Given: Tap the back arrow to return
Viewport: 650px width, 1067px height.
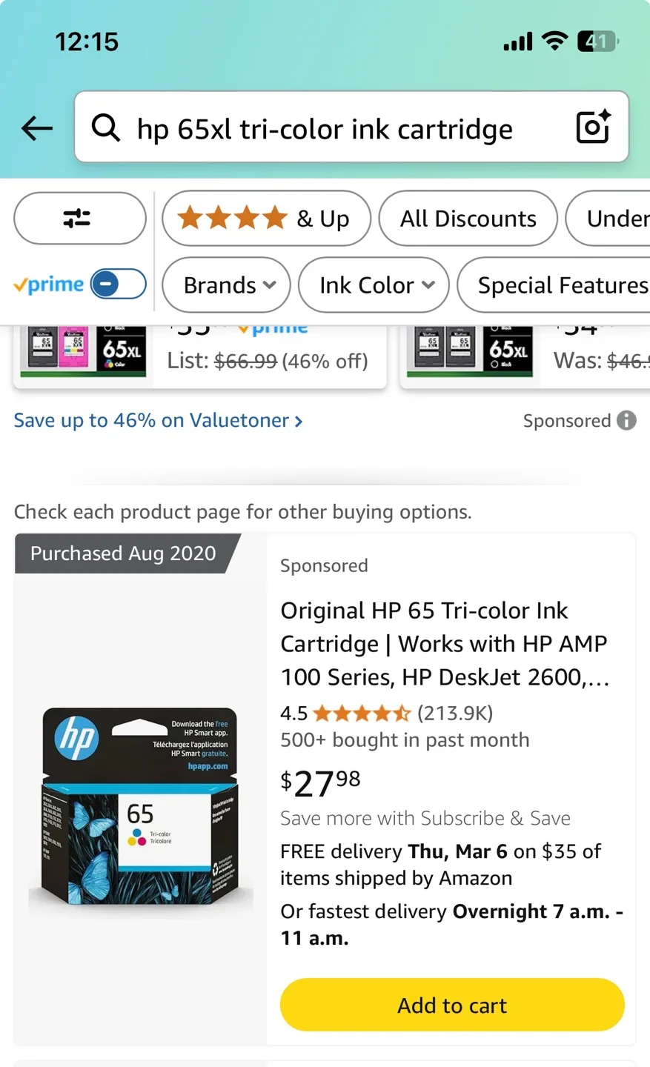Looking at the screenshot, I should [36, 127].
